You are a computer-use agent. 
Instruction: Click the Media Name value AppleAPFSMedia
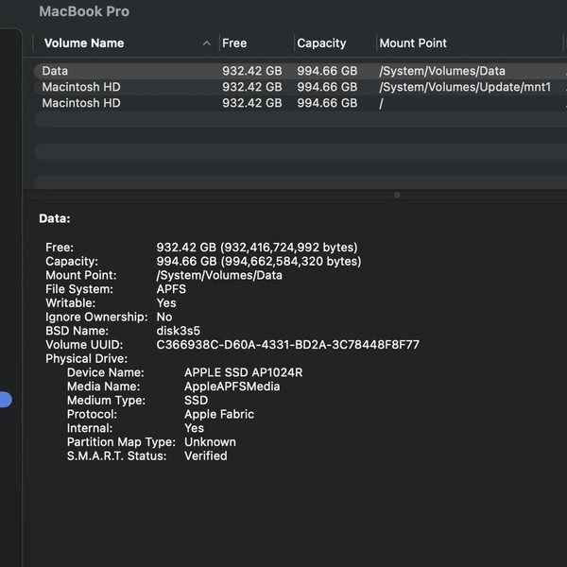click(232, 387)
